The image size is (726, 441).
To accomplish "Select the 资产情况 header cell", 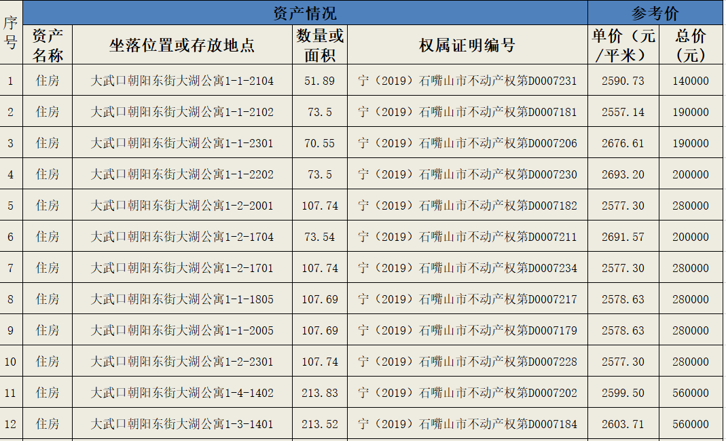I will coord(305,13).
